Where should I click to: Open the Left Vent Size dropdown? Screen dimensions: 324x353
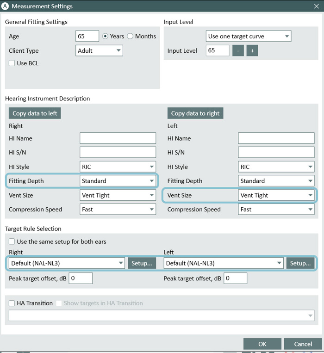(276, 195)
